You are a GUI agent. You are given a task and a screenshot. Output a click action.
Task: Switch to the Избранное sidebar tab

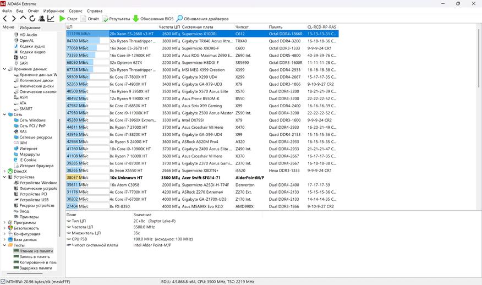(30, 28)
